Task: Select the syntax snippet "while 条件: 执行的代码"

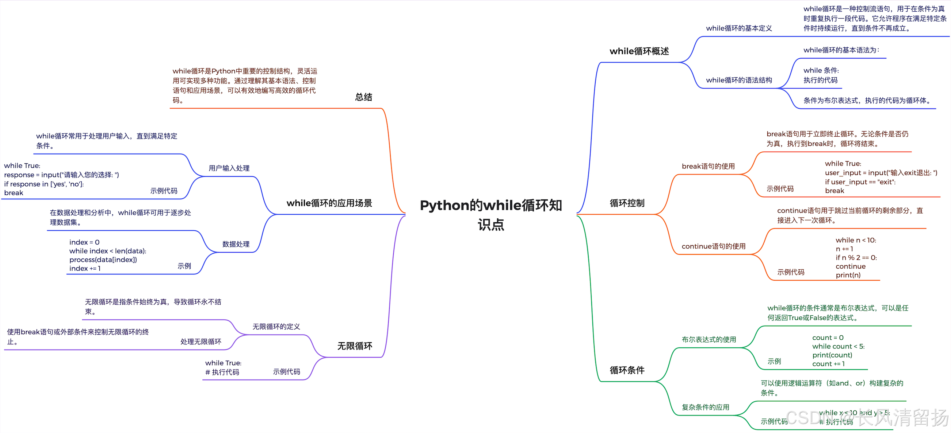Action: (x=821, y=75)
